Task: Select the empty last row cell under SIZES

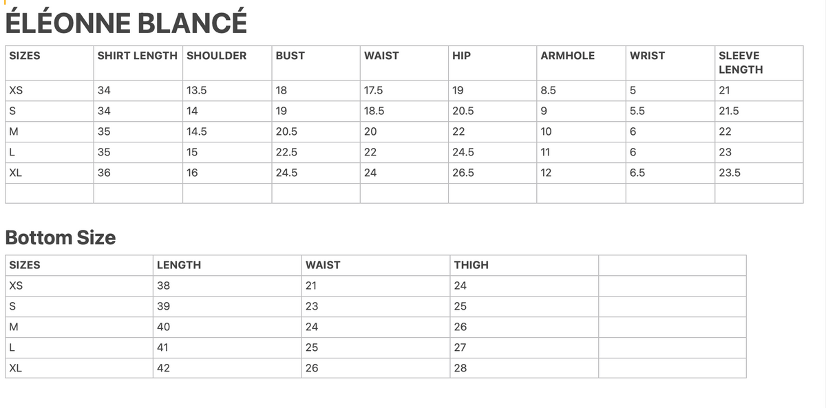Action: click(50, 193)
